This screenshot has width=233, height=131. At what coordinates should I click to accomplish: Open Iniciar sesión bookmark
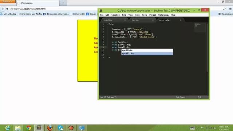tap(78, 14)
